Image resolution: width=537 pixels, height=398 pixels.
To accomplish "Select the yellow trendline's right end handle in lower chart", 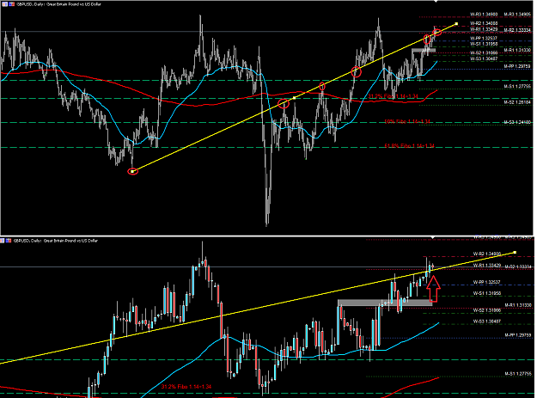I will pos(515,253).
